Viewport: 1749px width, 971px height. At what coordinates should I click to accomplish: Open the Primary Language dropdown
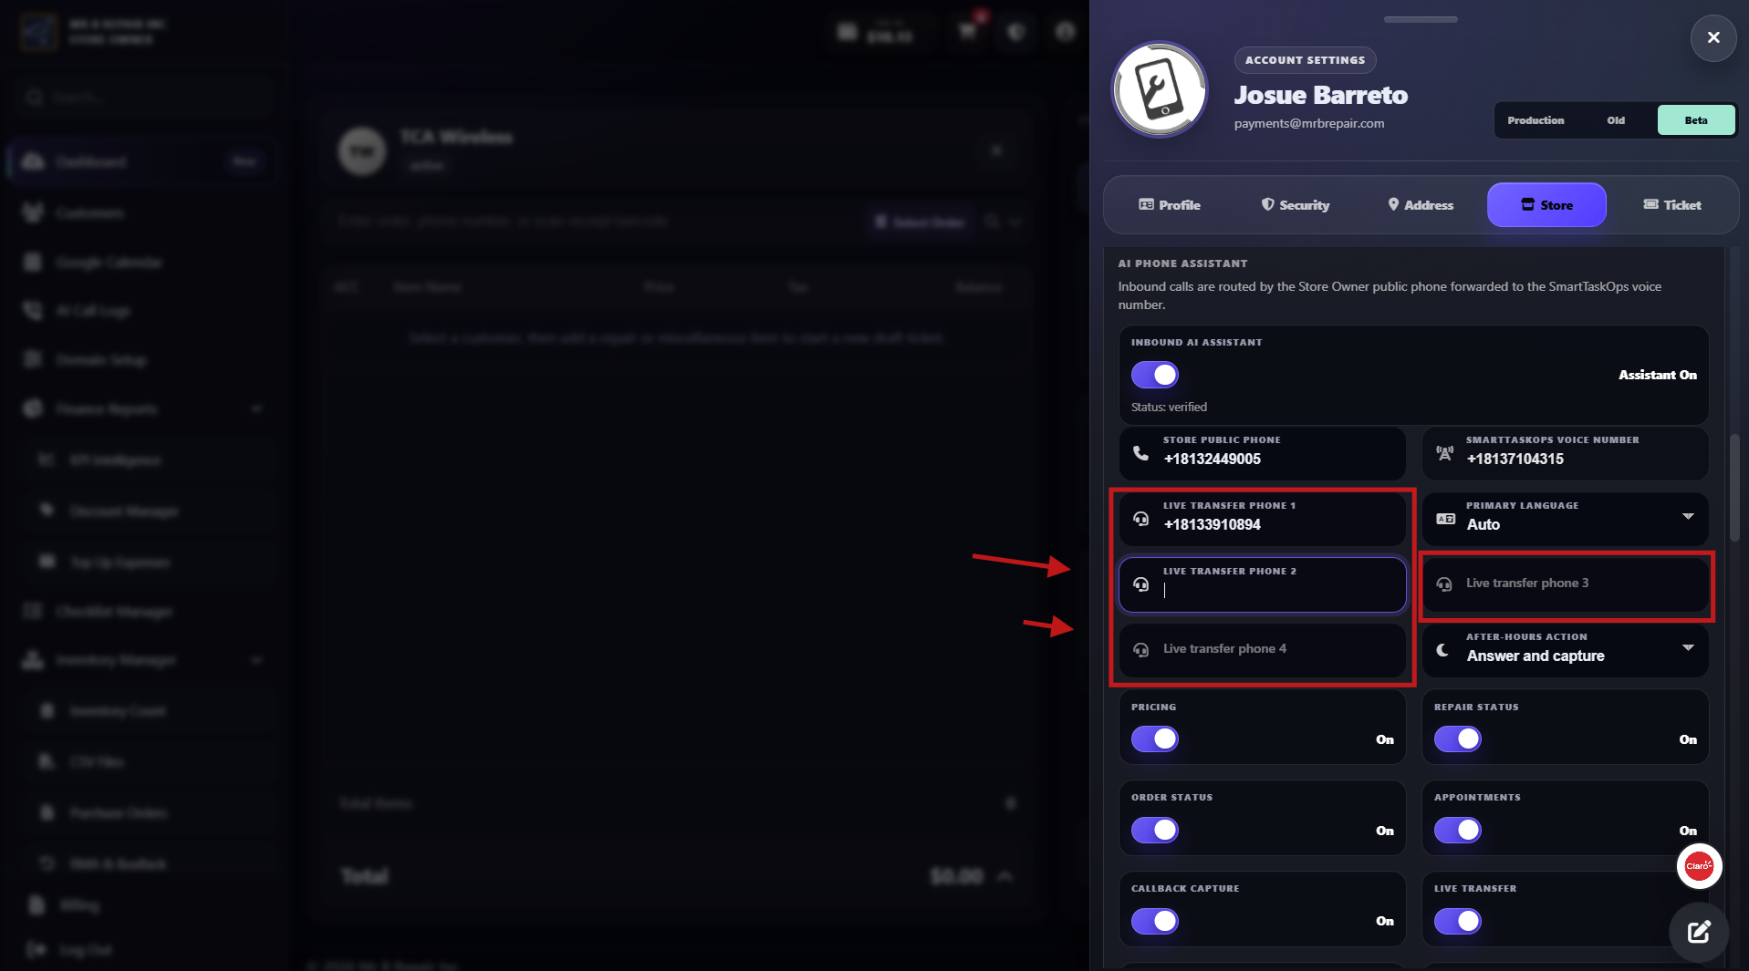tap(1565, 518)
